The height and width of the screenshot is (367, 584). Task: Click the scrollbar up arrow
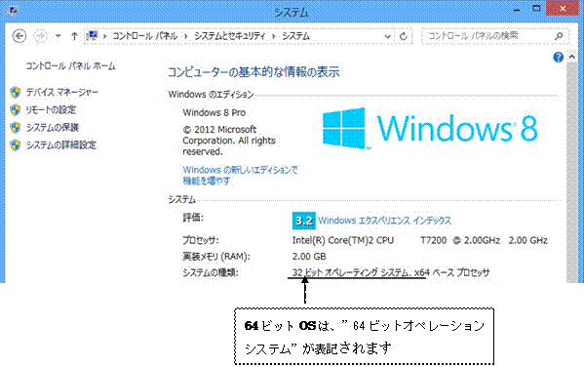[572, 57]
